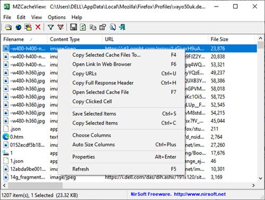Image resolution: width=265 pixels, height=200 pixels.
Task: Select the 12abda9be001... filename
Action: 28,169
